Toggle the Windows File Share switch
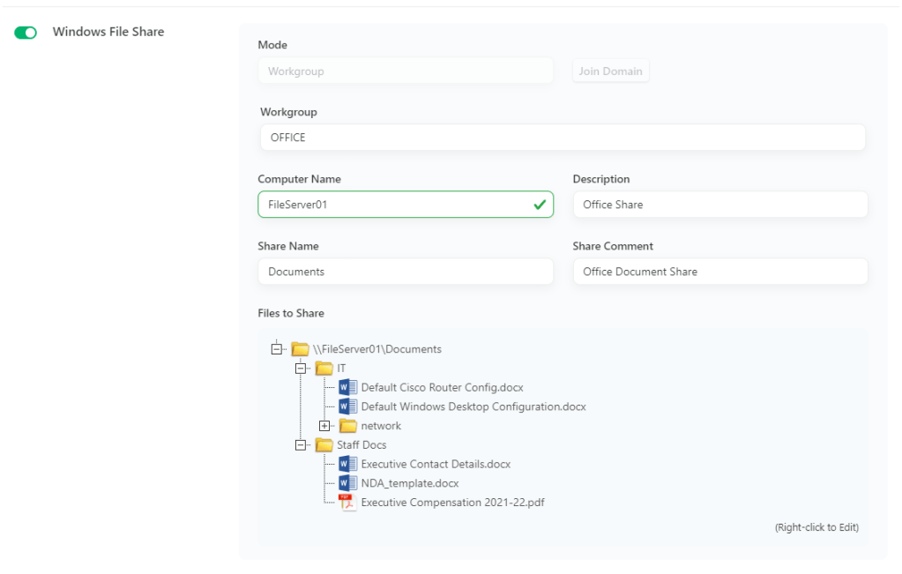 coord(26,33)
